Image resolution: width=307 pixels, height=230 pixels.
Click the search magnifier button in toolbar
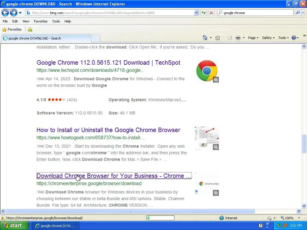(x=298, y=13)
